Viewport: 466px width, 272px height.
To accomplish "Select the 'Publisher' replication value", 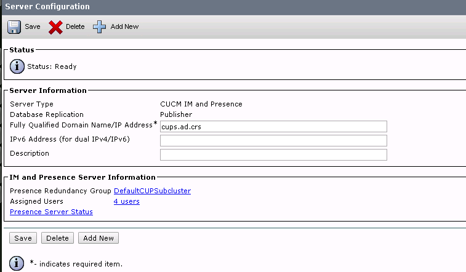I will 176,114.
